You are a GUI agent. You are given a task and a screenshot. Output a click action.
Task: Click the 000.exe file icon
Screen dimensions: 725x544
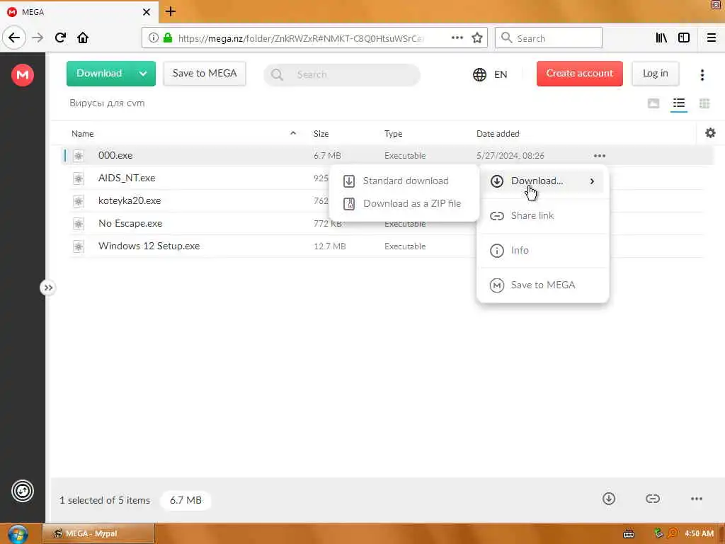pyautogui.click(x=78, y=156)
